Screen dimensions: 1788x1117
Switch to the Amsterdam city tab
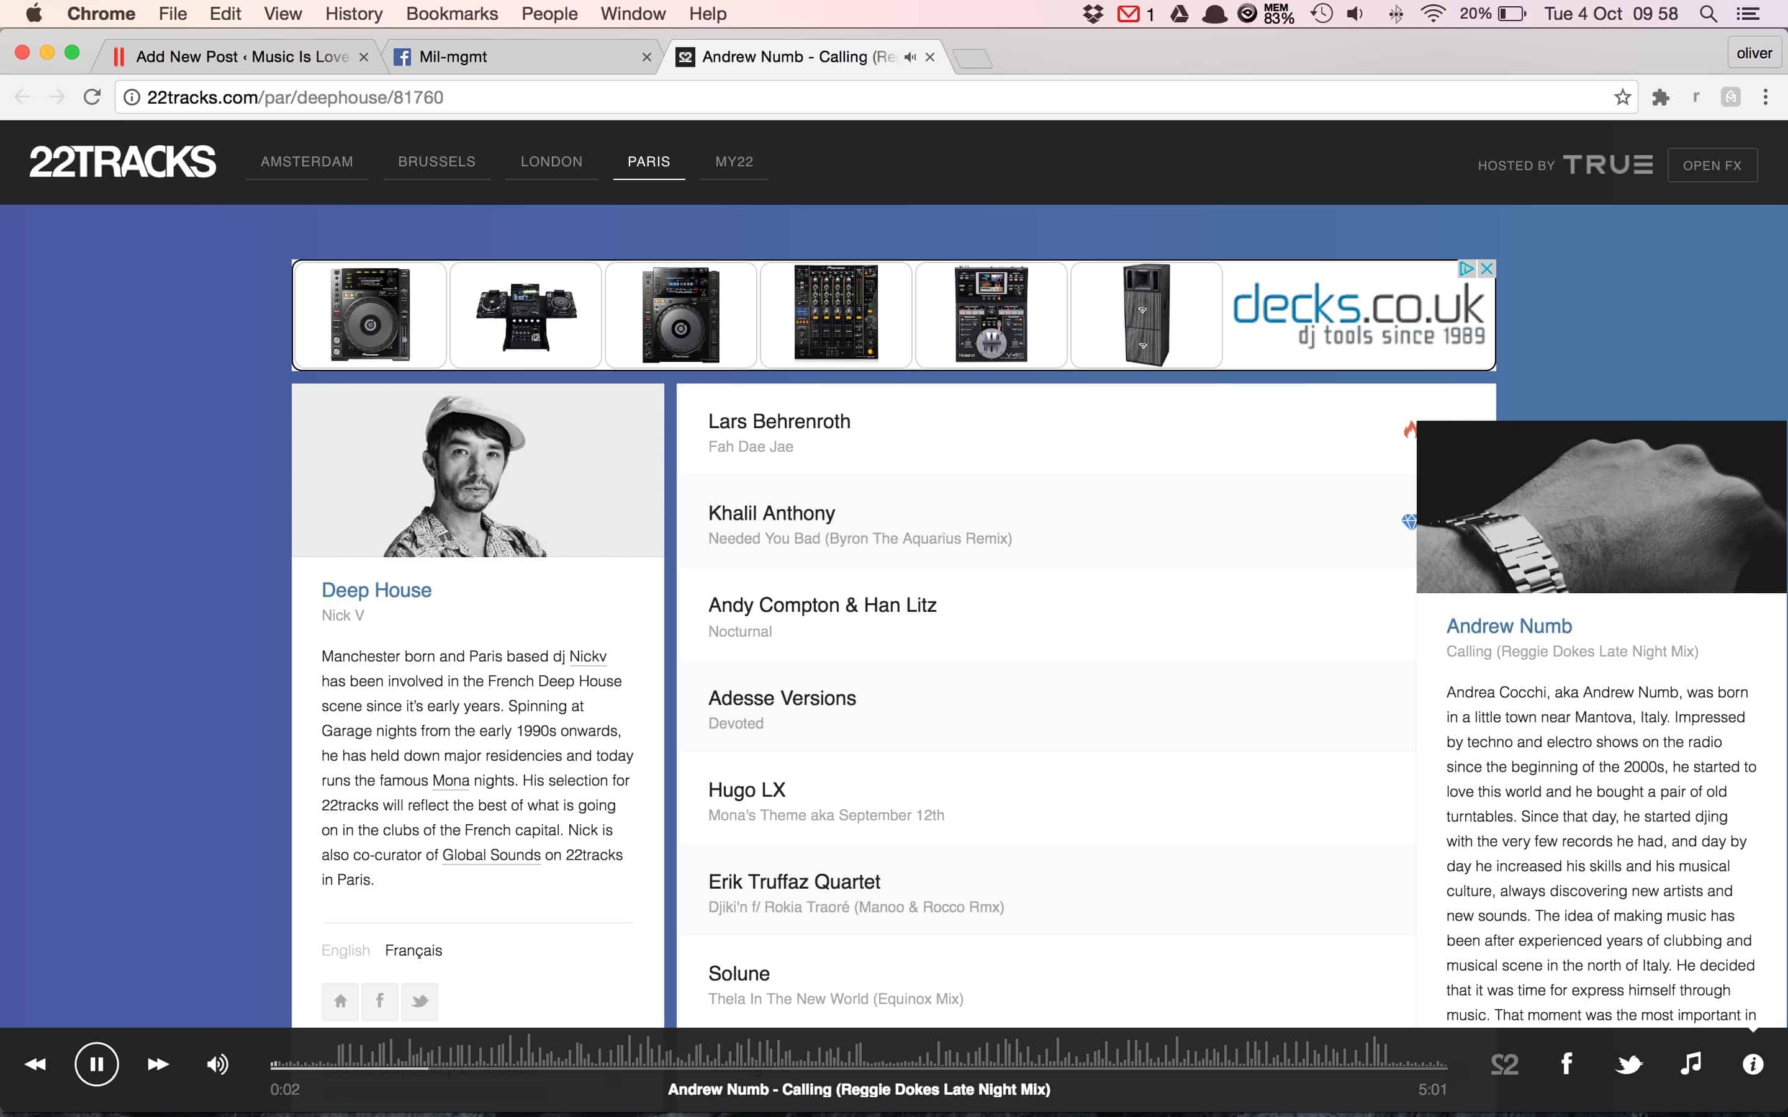pyautogui.click(x=307, y=161)
